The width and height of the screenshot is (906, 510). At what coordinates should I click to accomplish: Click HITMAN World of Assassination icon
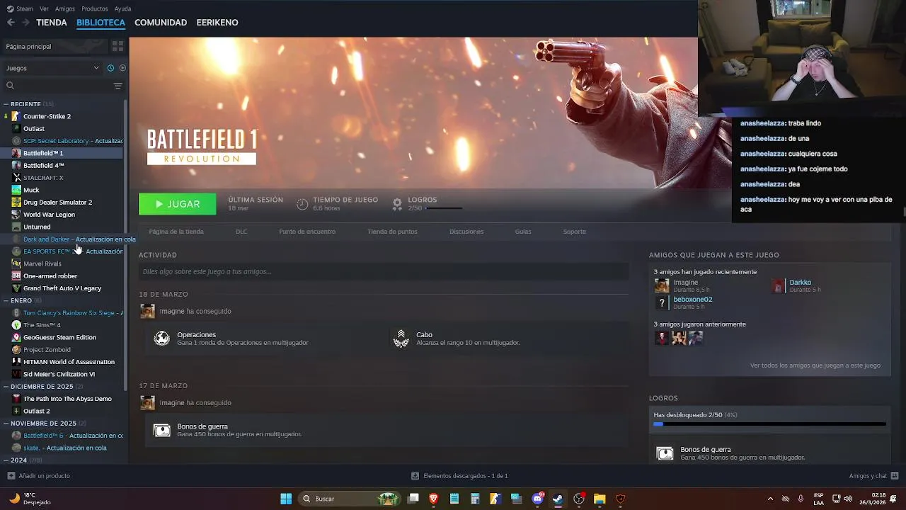pyautogui.click(x=16, y=362)
